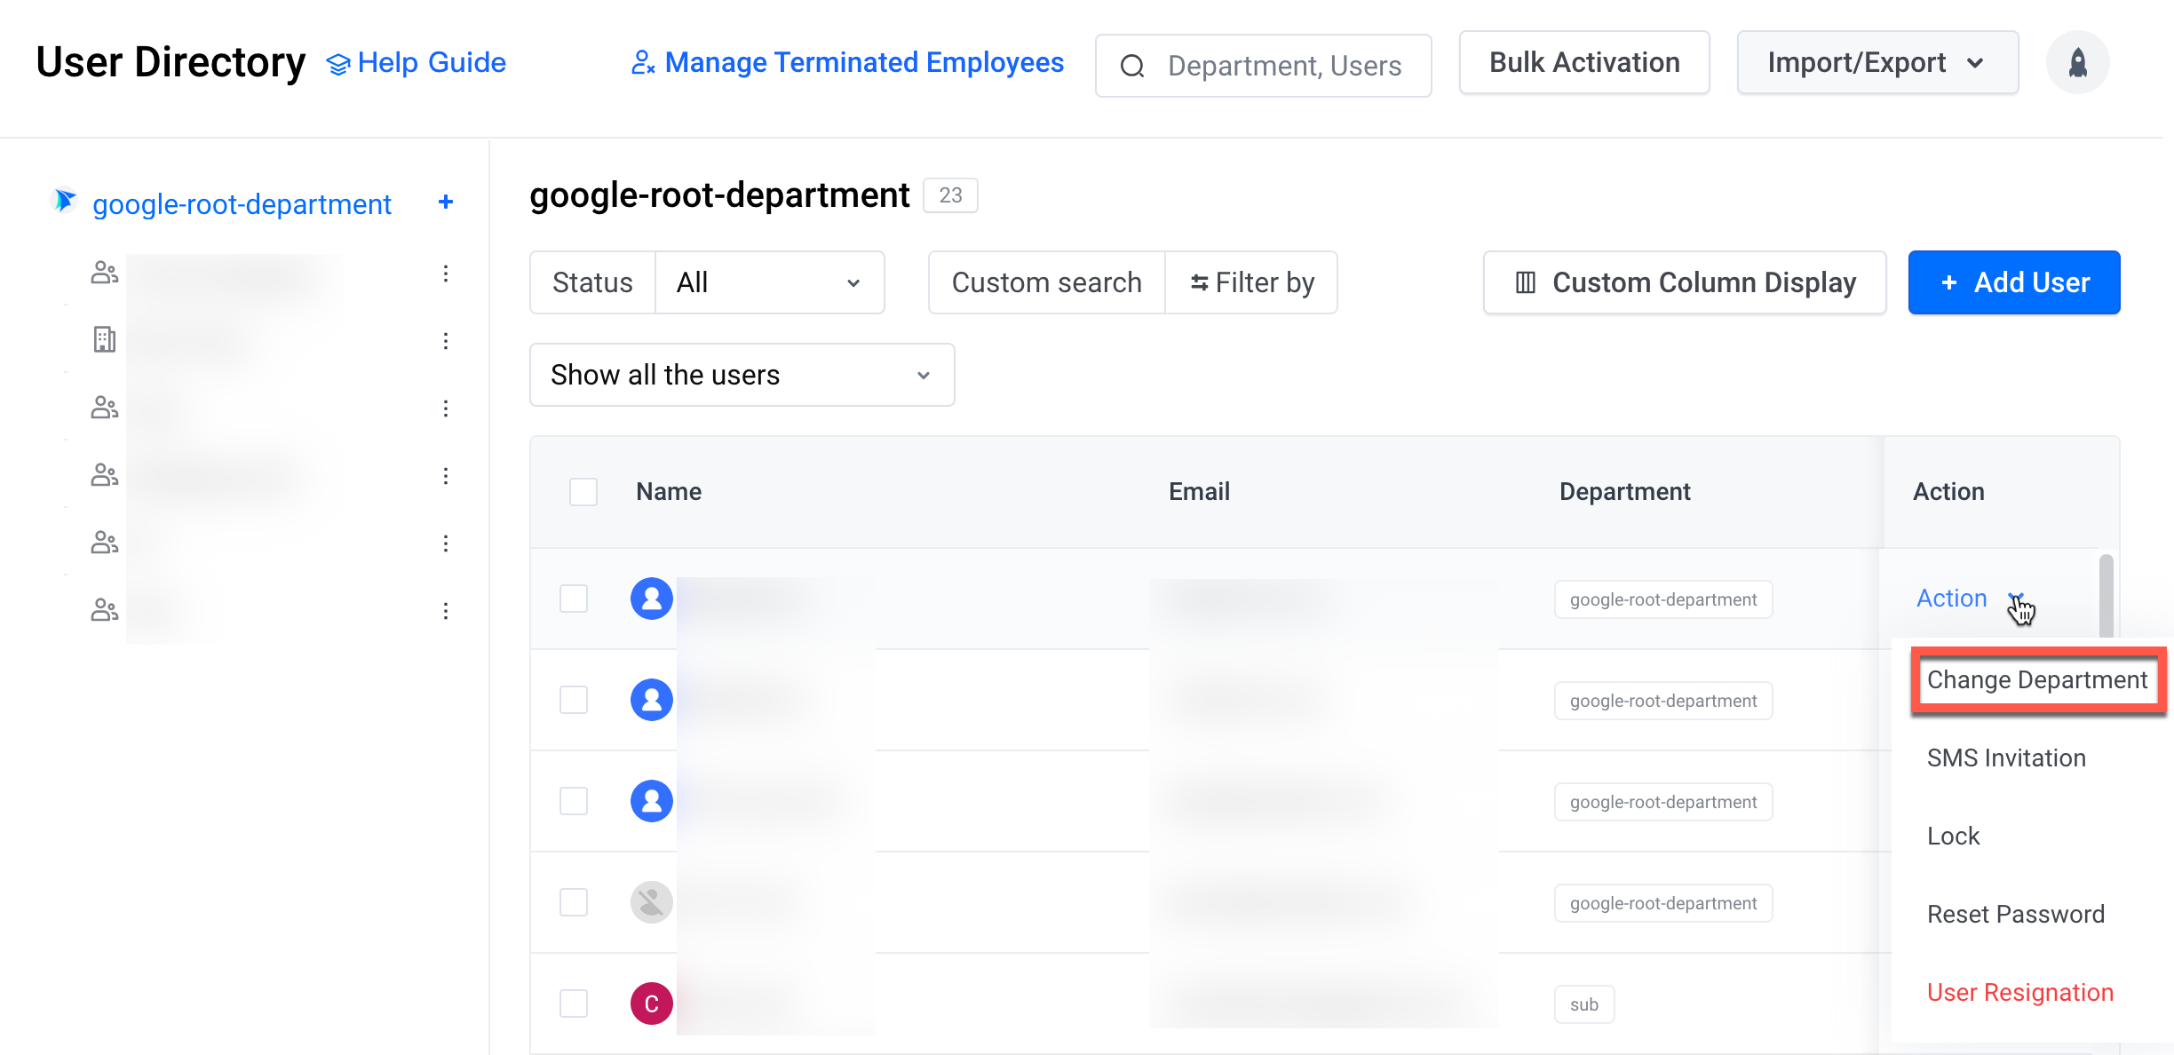Click the third sidebar group people icon
The width and height of the screenshot is (2174, 1055).
click(x=105, y=408)
